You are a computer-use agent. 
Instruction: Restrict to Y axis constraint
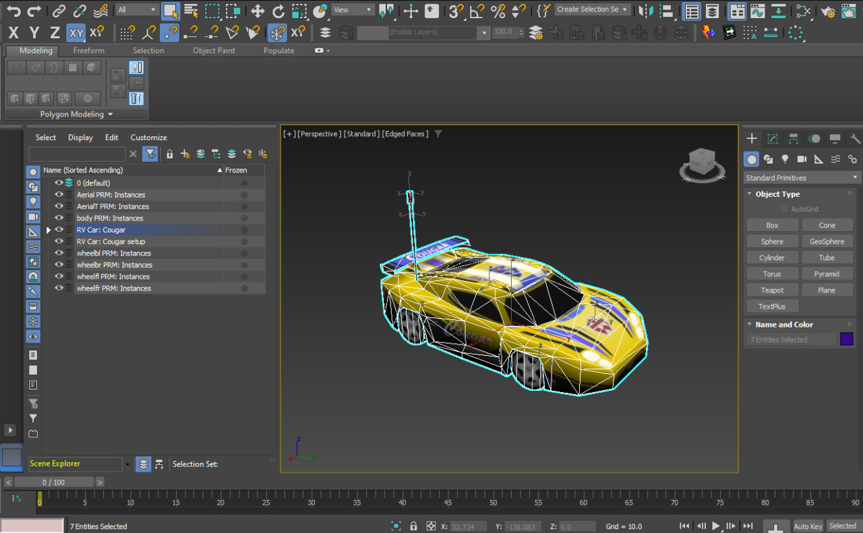point(34,32)
